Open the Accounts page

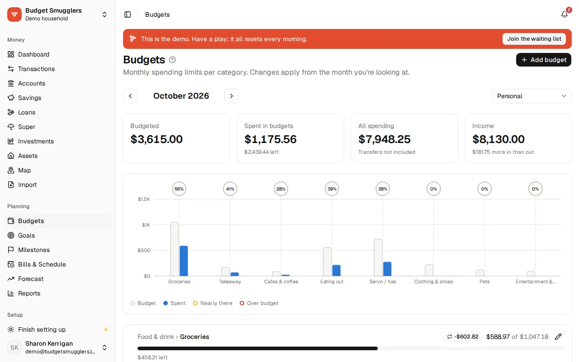(x=58, y=83)
